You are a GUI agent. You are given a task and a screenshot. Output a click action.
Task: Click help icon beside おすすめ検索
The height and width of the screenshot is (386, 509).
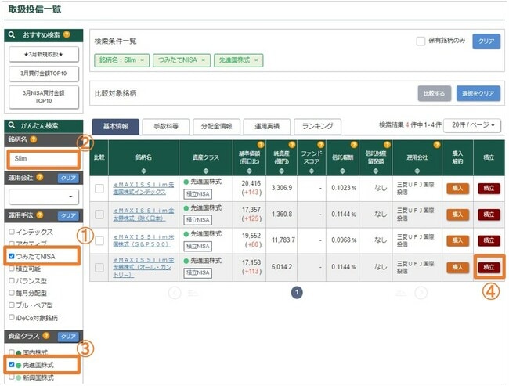[x=67, y=34]
